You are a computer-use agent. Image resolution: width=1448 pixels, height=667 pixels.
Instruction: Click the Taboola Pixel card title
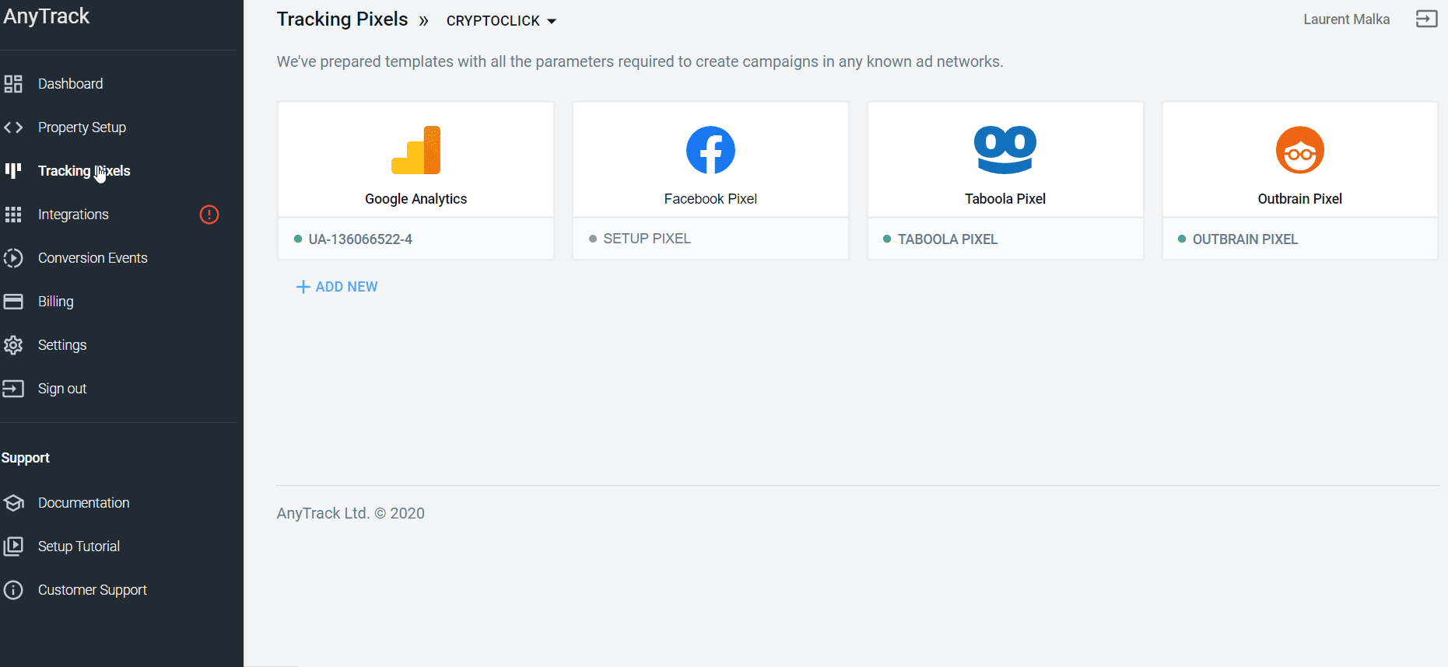point(1005,199)
